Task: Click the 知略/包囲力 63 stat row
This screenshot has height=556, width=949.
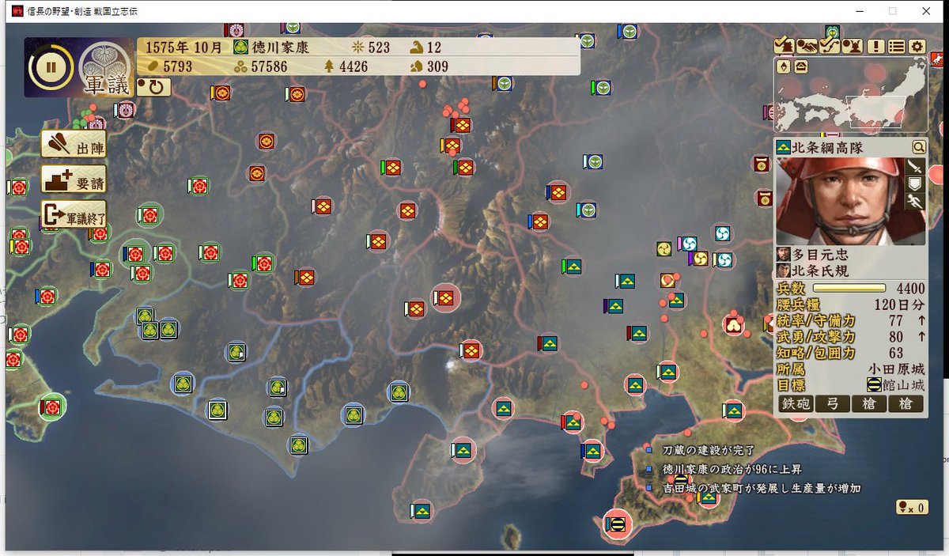Action: pos(851,353)
